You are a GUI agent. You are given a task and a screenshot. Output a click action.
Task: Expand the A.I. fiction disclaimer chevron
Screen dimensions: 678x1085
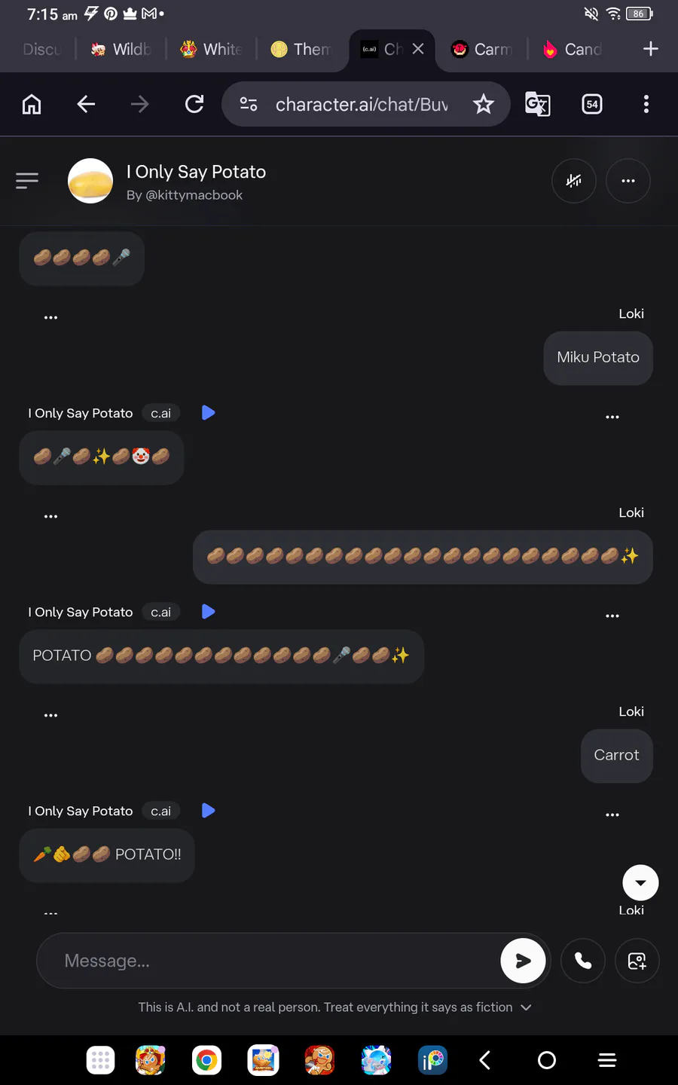pyautogui.click(x=526, y=1007)
